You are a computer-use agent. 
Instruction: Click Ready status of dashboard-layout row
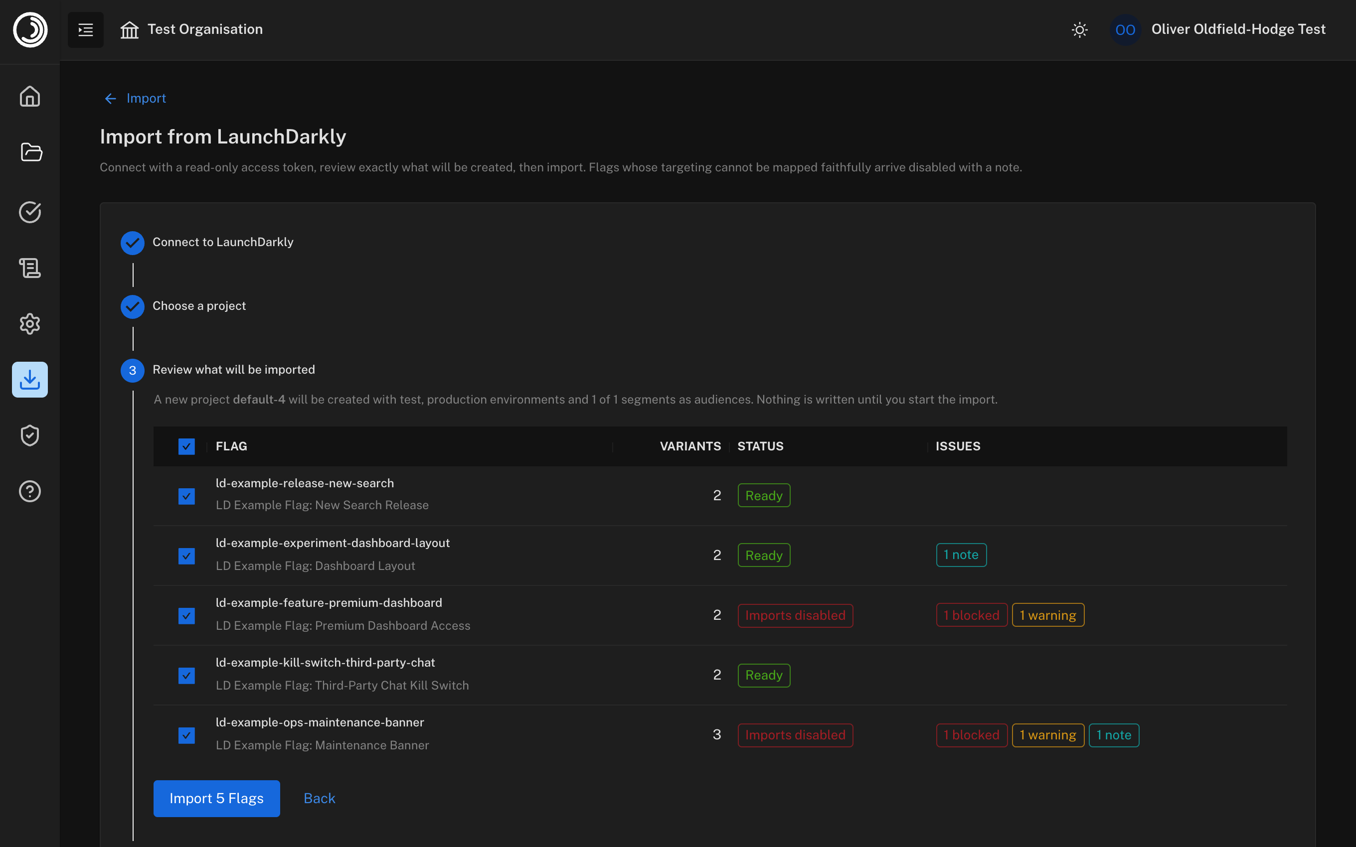[x=764, y=555]
